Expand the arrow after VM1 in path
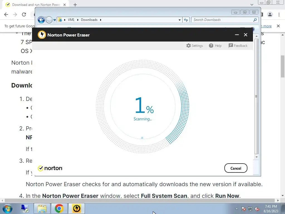Viewport: 285px width, 214px height. 78,20
